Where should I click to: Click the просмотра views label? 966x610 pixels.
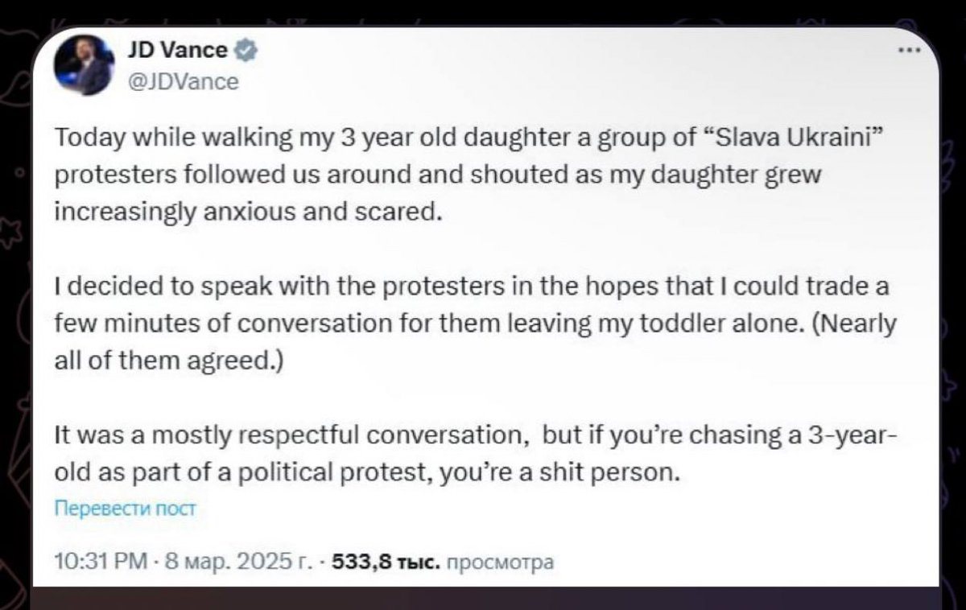(x=499, y=562)
